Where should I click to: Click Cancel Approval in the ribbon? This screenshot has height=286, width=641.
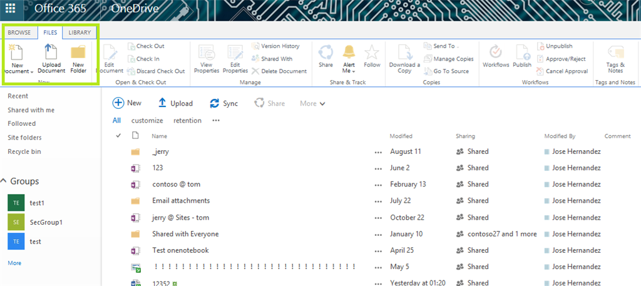pyautogui.click(x=562, y=71)
